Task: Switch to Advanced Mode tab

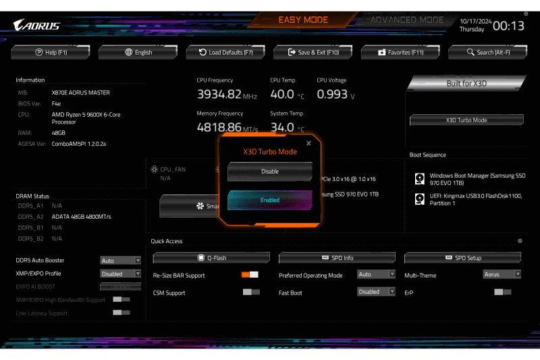Action: pyautogui.click(x=407, y=20)
